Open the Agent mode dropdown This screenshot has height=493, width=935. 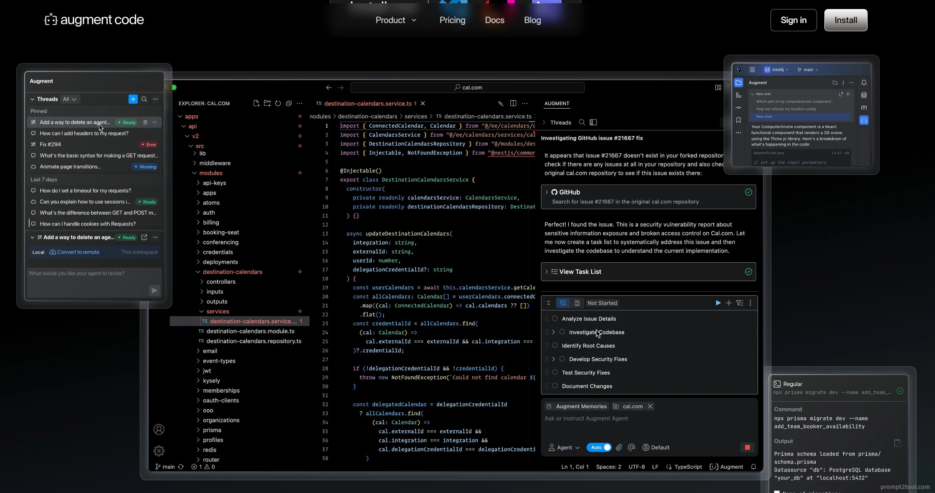tap(564, 447)
